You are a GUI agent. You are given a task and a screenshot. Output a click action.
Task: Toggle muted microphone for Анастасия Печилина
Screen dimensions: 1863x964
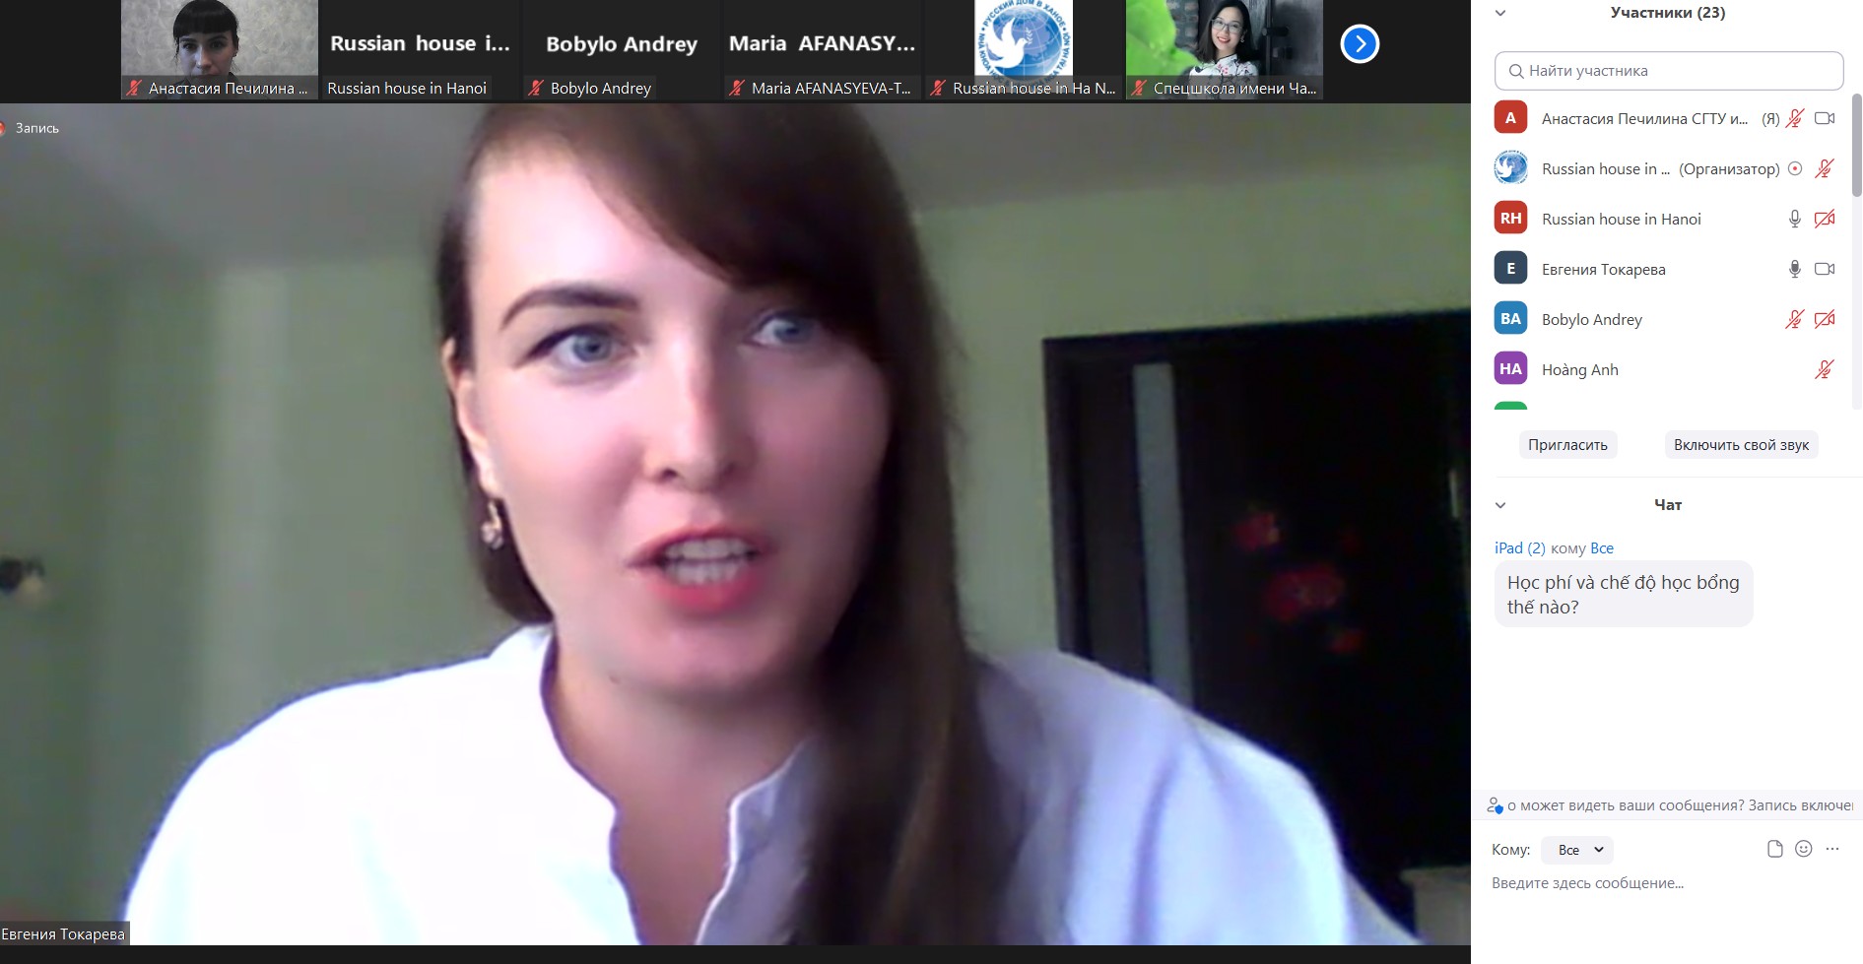pyautogui.click(x=1794, y=118)
